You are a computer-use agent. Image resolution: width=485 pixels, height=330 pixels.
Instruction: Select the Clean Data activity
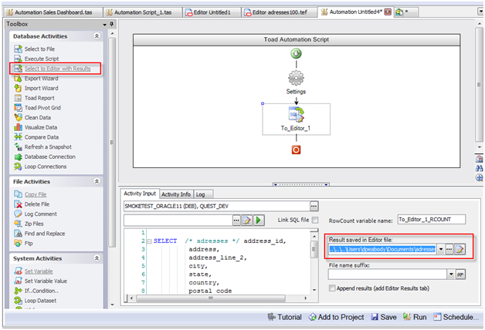coord(32,118)
